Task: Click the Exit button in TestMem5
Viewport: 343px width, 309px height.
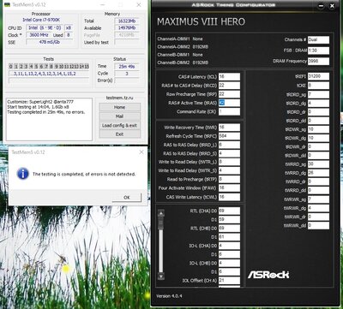Action: pyautogui.click(x=119, y=134)
